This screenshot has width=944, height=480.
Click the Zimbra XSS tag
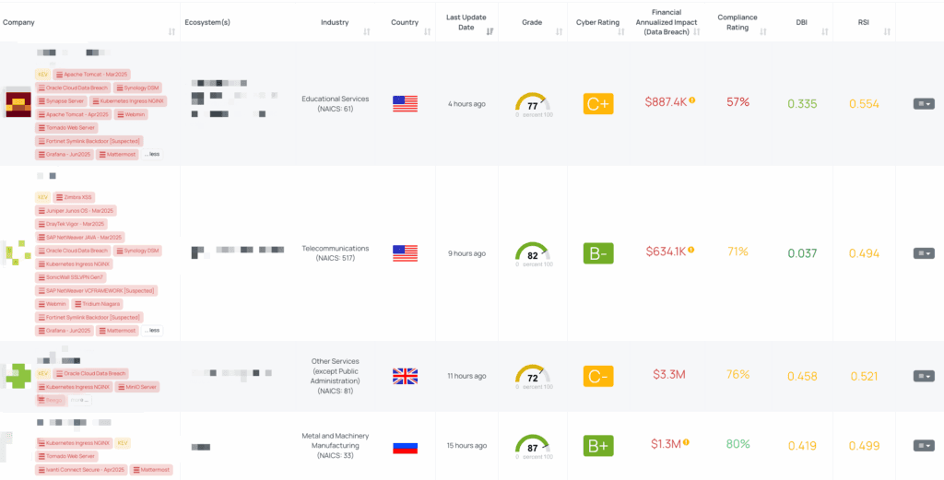pos(74,197)
